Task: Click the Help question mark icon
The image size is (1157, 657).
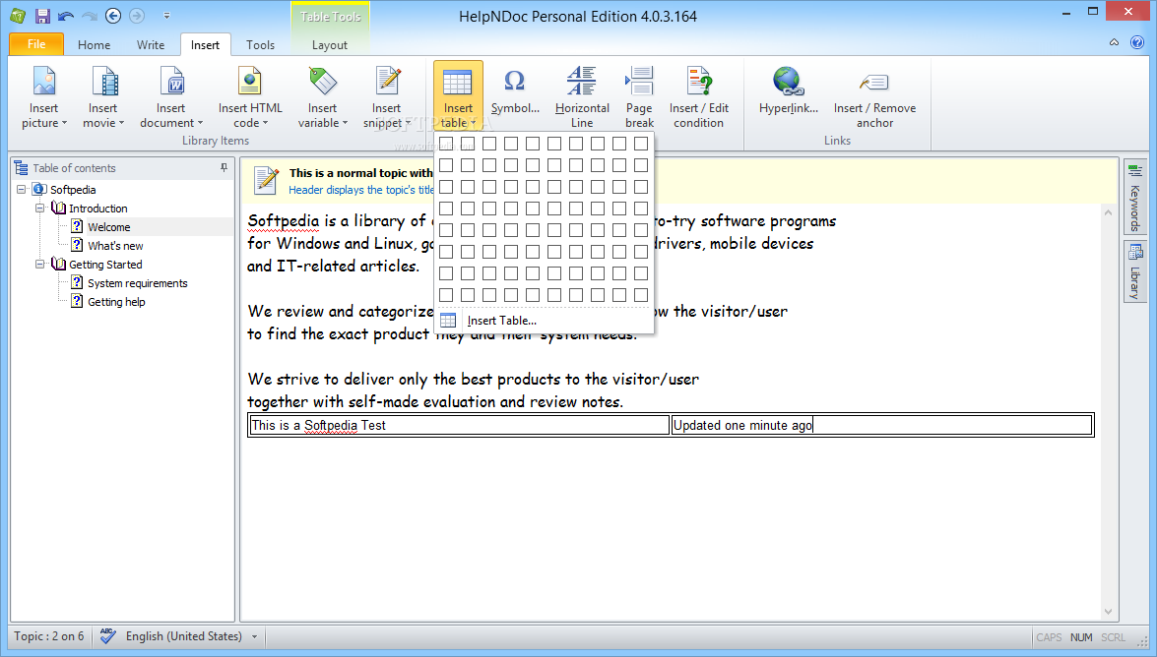Action: (x=1137, y=42)
